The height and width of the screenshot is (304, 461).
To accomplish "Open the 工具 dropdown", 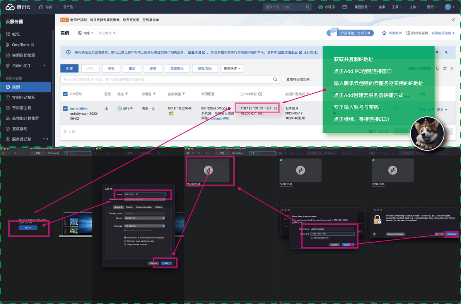I will point(397,7).
